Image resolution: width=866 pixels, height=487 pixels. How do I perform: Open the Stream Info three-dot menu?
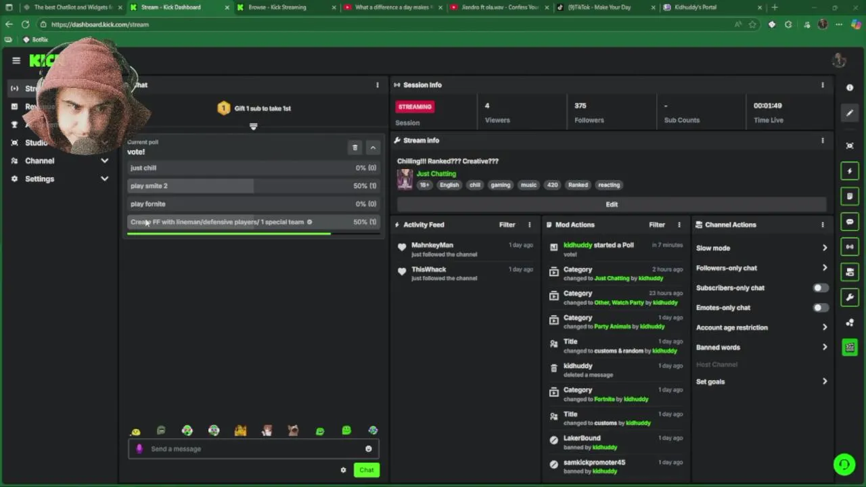coord(823,140)
